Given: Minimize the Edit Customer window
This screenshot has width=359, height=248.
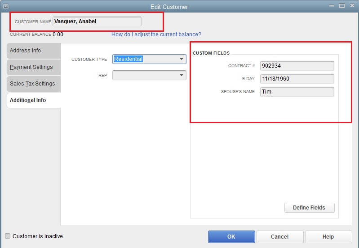Looking at the screenshot, I should coord(332,6).
